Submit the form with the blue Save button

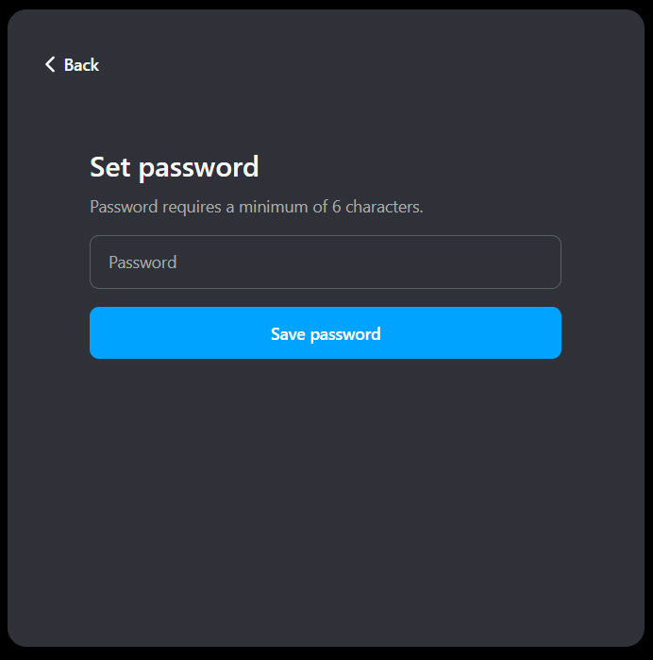325,332
